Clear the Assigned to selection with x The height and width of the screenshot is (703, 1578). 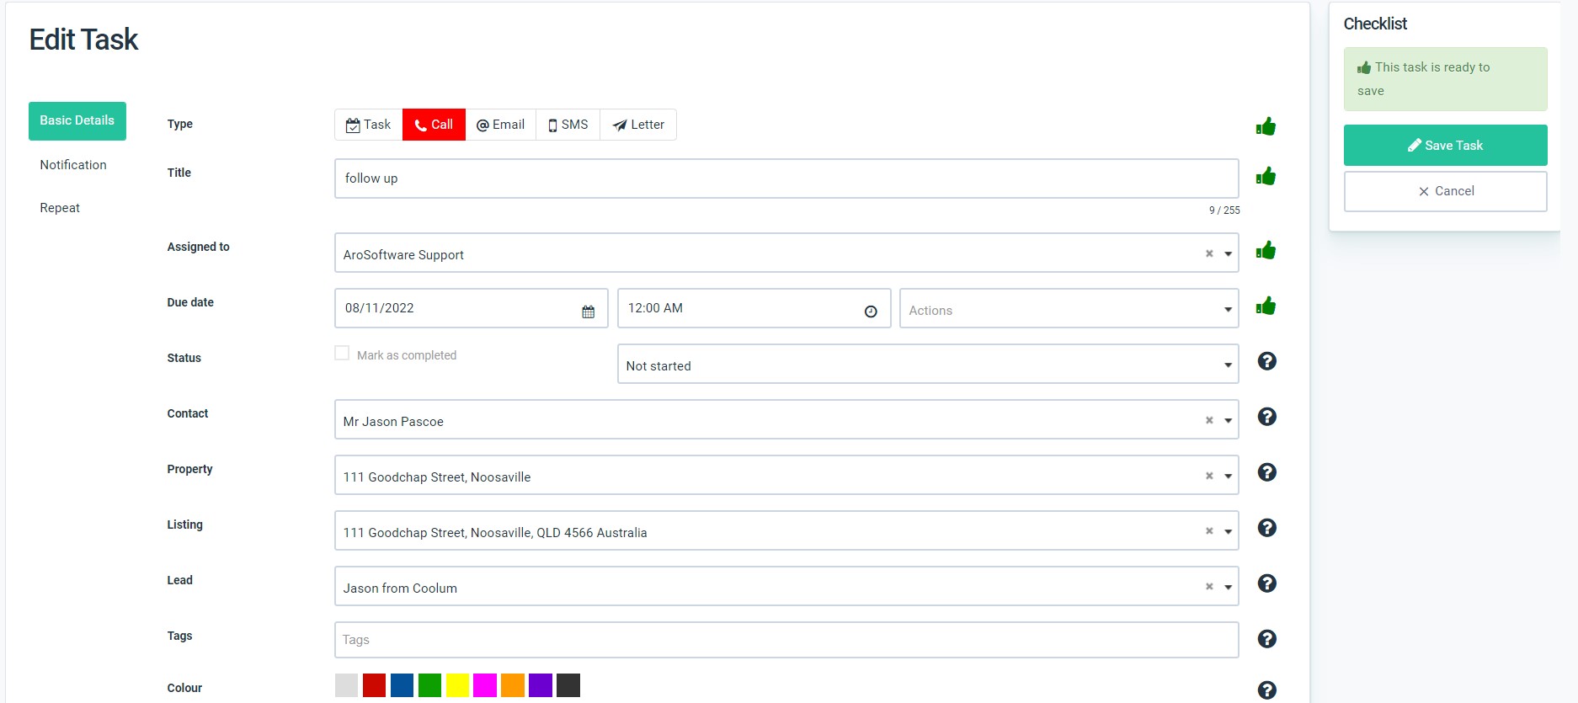[x=1209, y=253]
